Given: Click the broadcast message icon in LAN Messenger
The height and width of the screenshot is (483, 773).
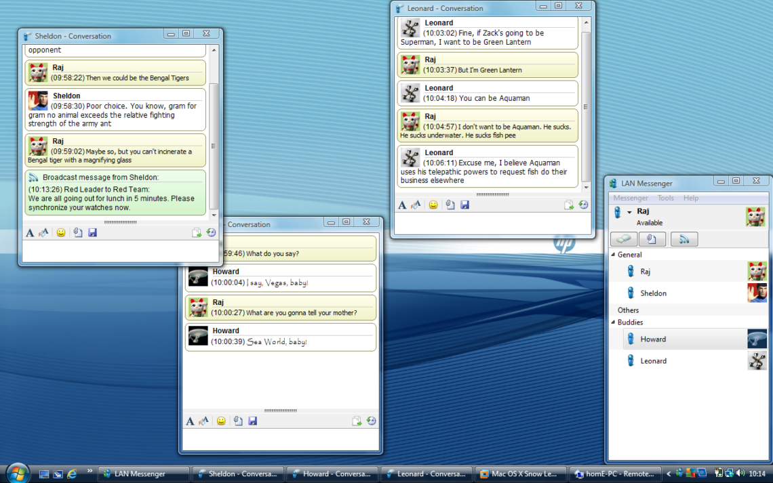Looking at the screenshot, I should 683,238.
